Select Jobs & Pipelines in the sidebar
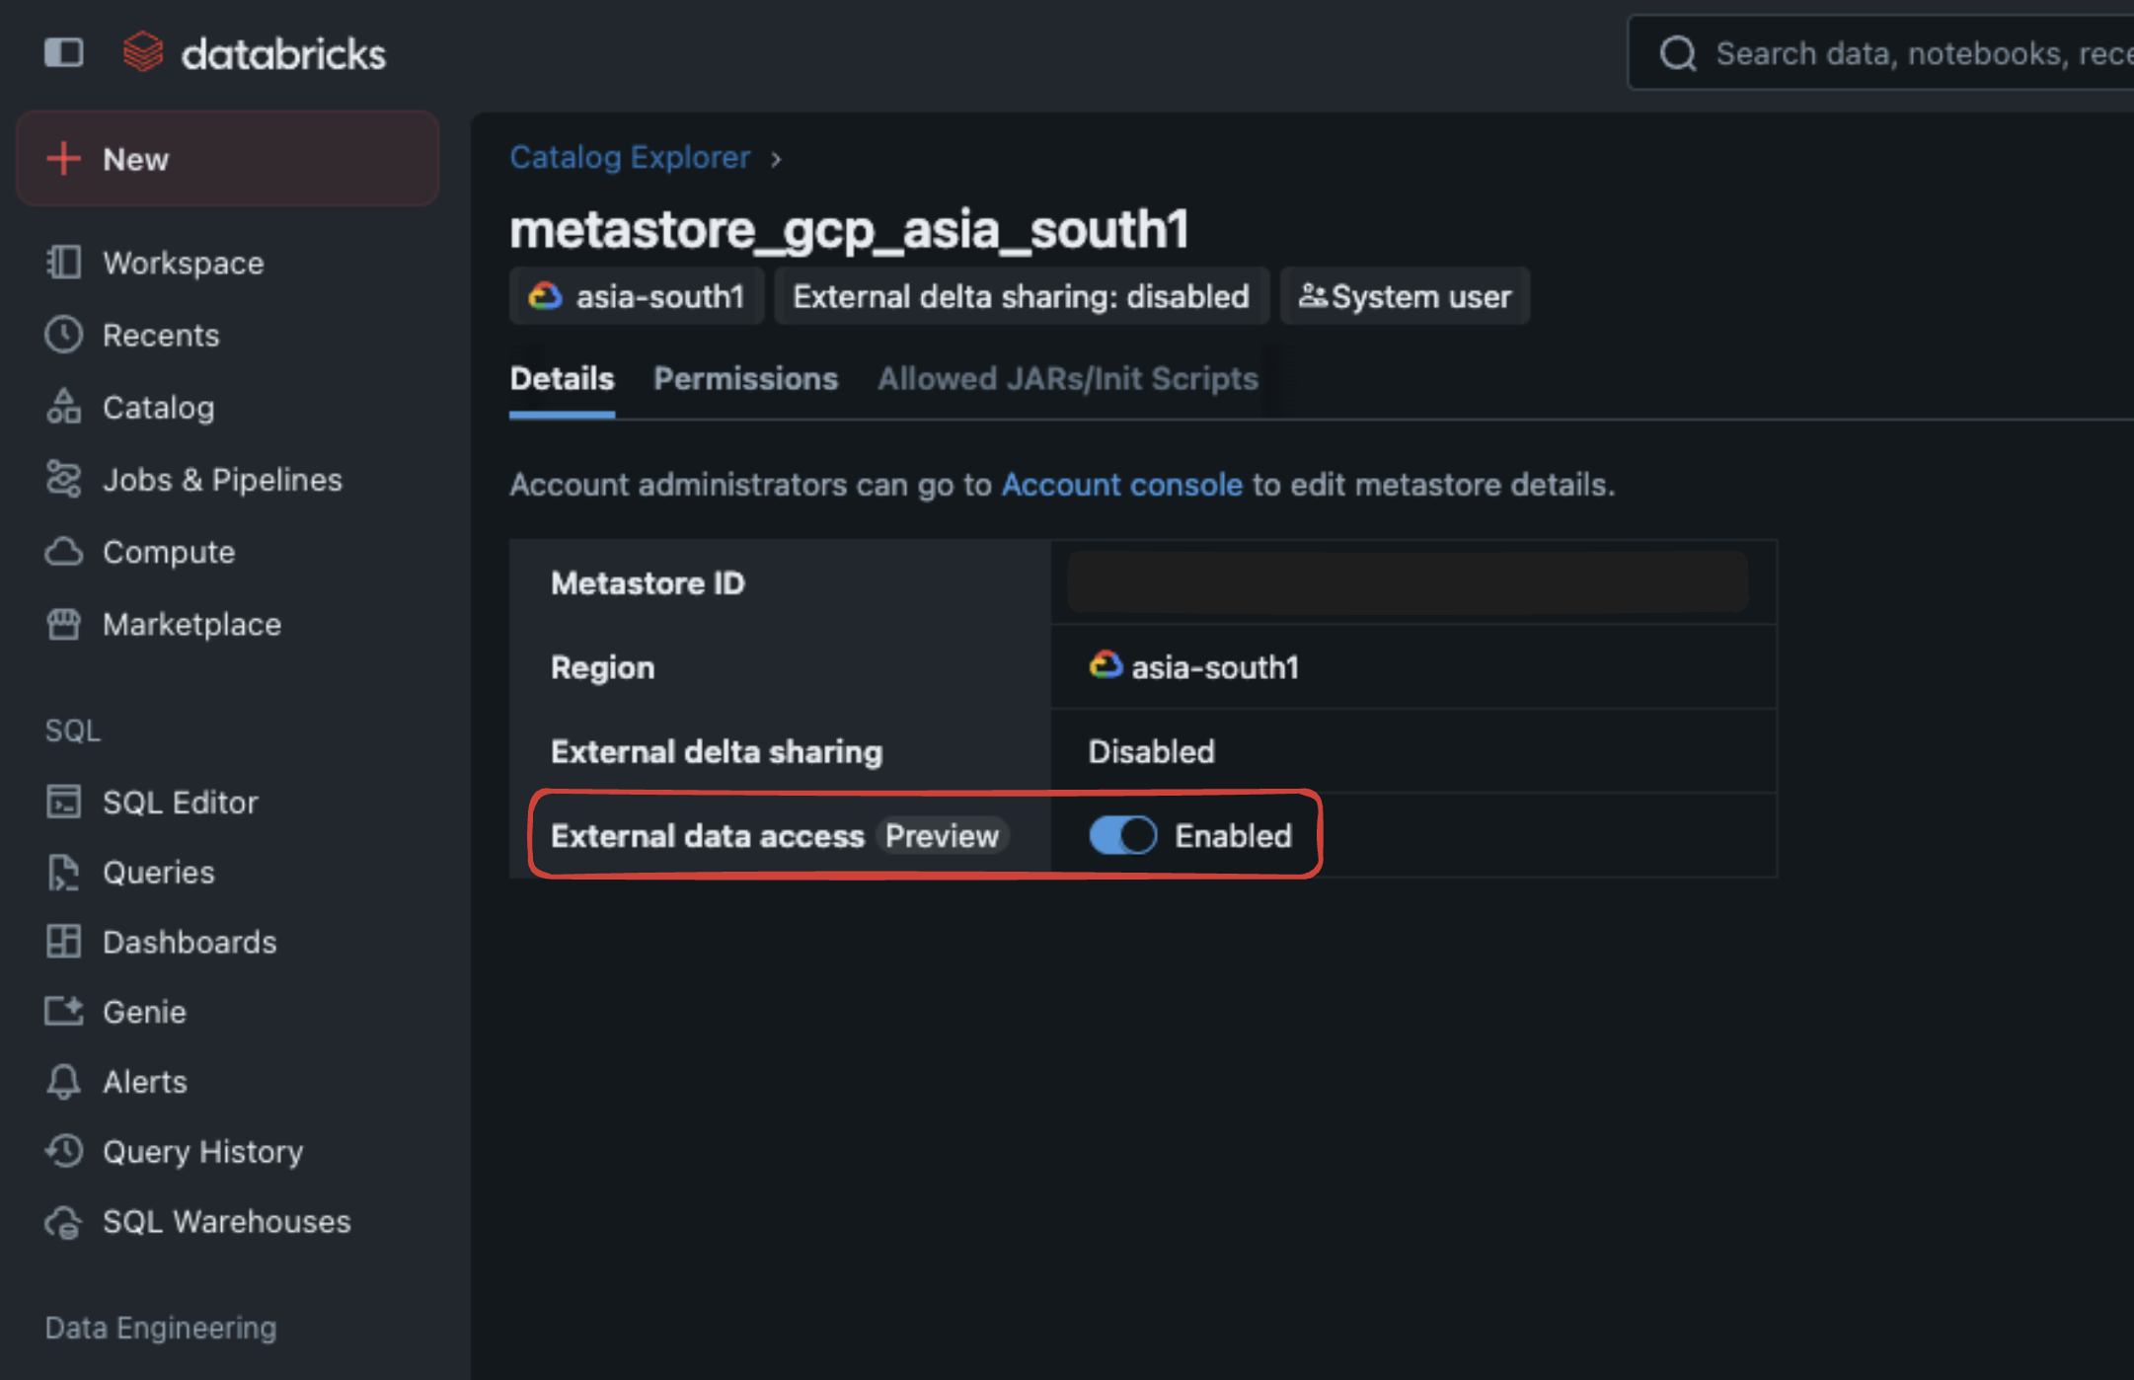This screenshot has height=1380, width=2134. point(221,479)
